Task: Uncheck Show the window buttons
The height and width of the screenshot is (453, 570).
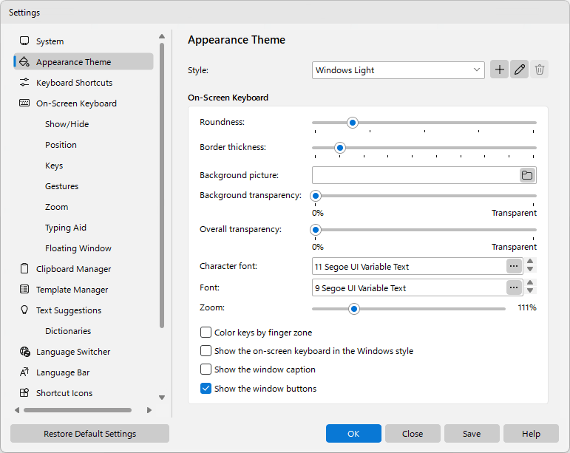Action: pos(206,388)
